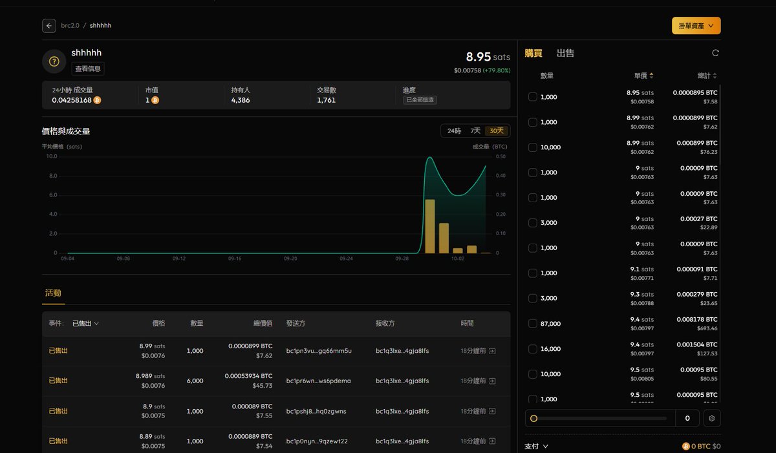Screen dimensions: 776x453
Task: Select the 活動 activity tab
Action: tap(53, 293)
